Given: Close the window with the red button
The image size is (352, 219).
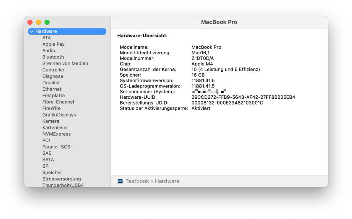Looking at the screenshot, I should [x=30, y=22].
